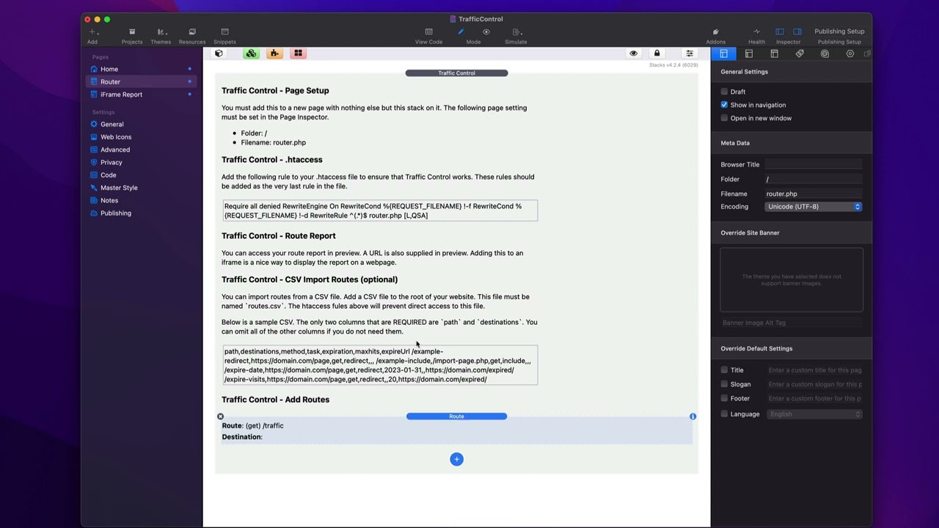The height and width of the screenshot is (528, 939).
Task: Click the custom title input field
Action: [x=814, y=370]
